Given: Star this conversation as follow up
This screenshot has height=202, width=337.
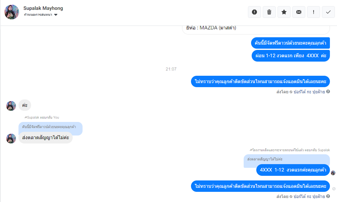Looking at the screenshot, I should point(284,12).
